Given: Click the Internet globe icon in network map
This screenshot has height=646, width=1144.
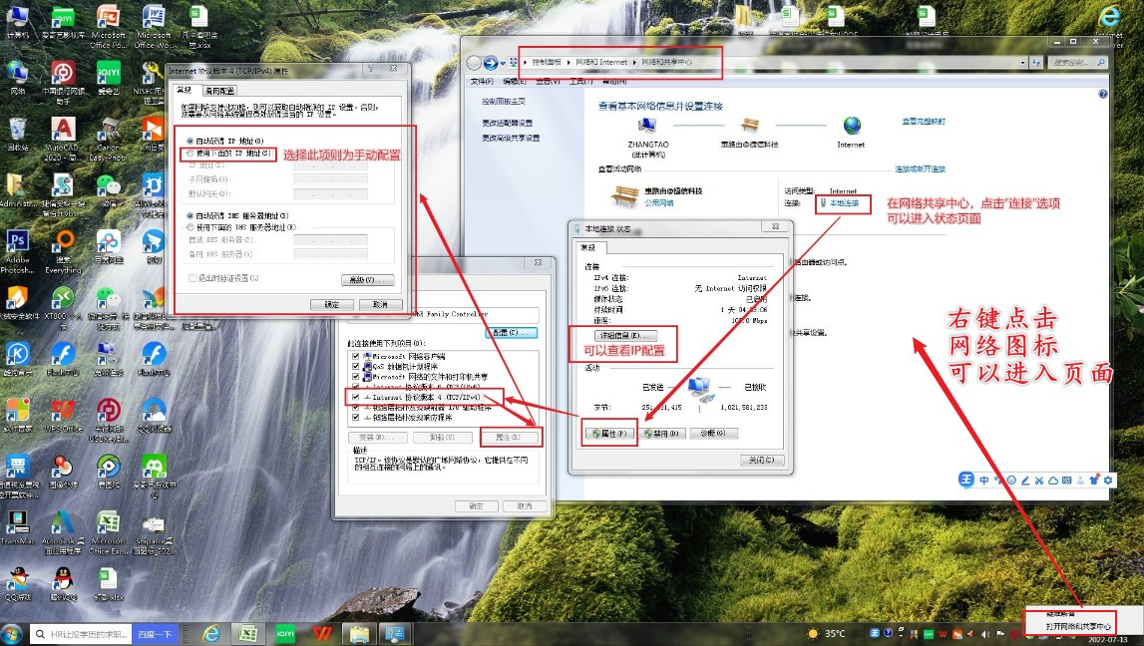Looking at the screenshot, I should click(851, 126).
